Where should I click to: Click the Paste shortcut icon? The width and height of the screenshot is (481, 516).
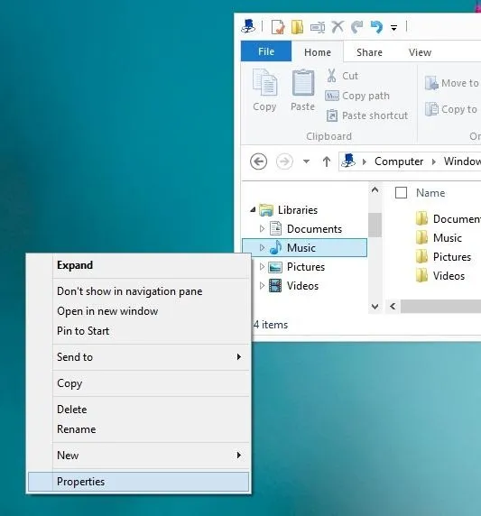coord(332,115)
